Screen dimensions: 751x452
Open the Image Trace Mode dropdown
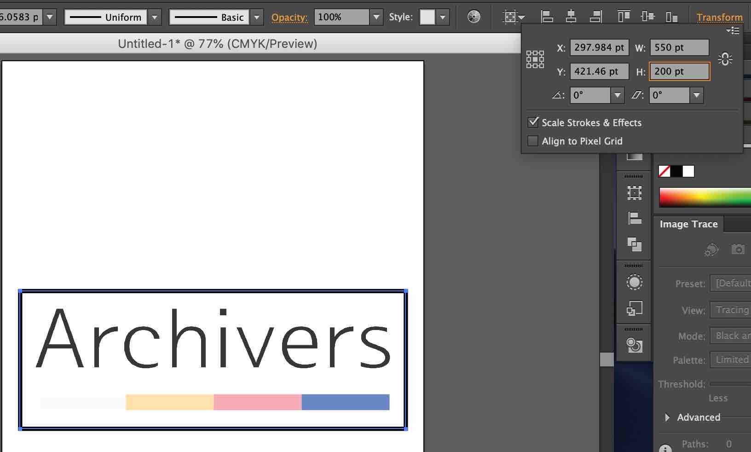click(731, 336)
